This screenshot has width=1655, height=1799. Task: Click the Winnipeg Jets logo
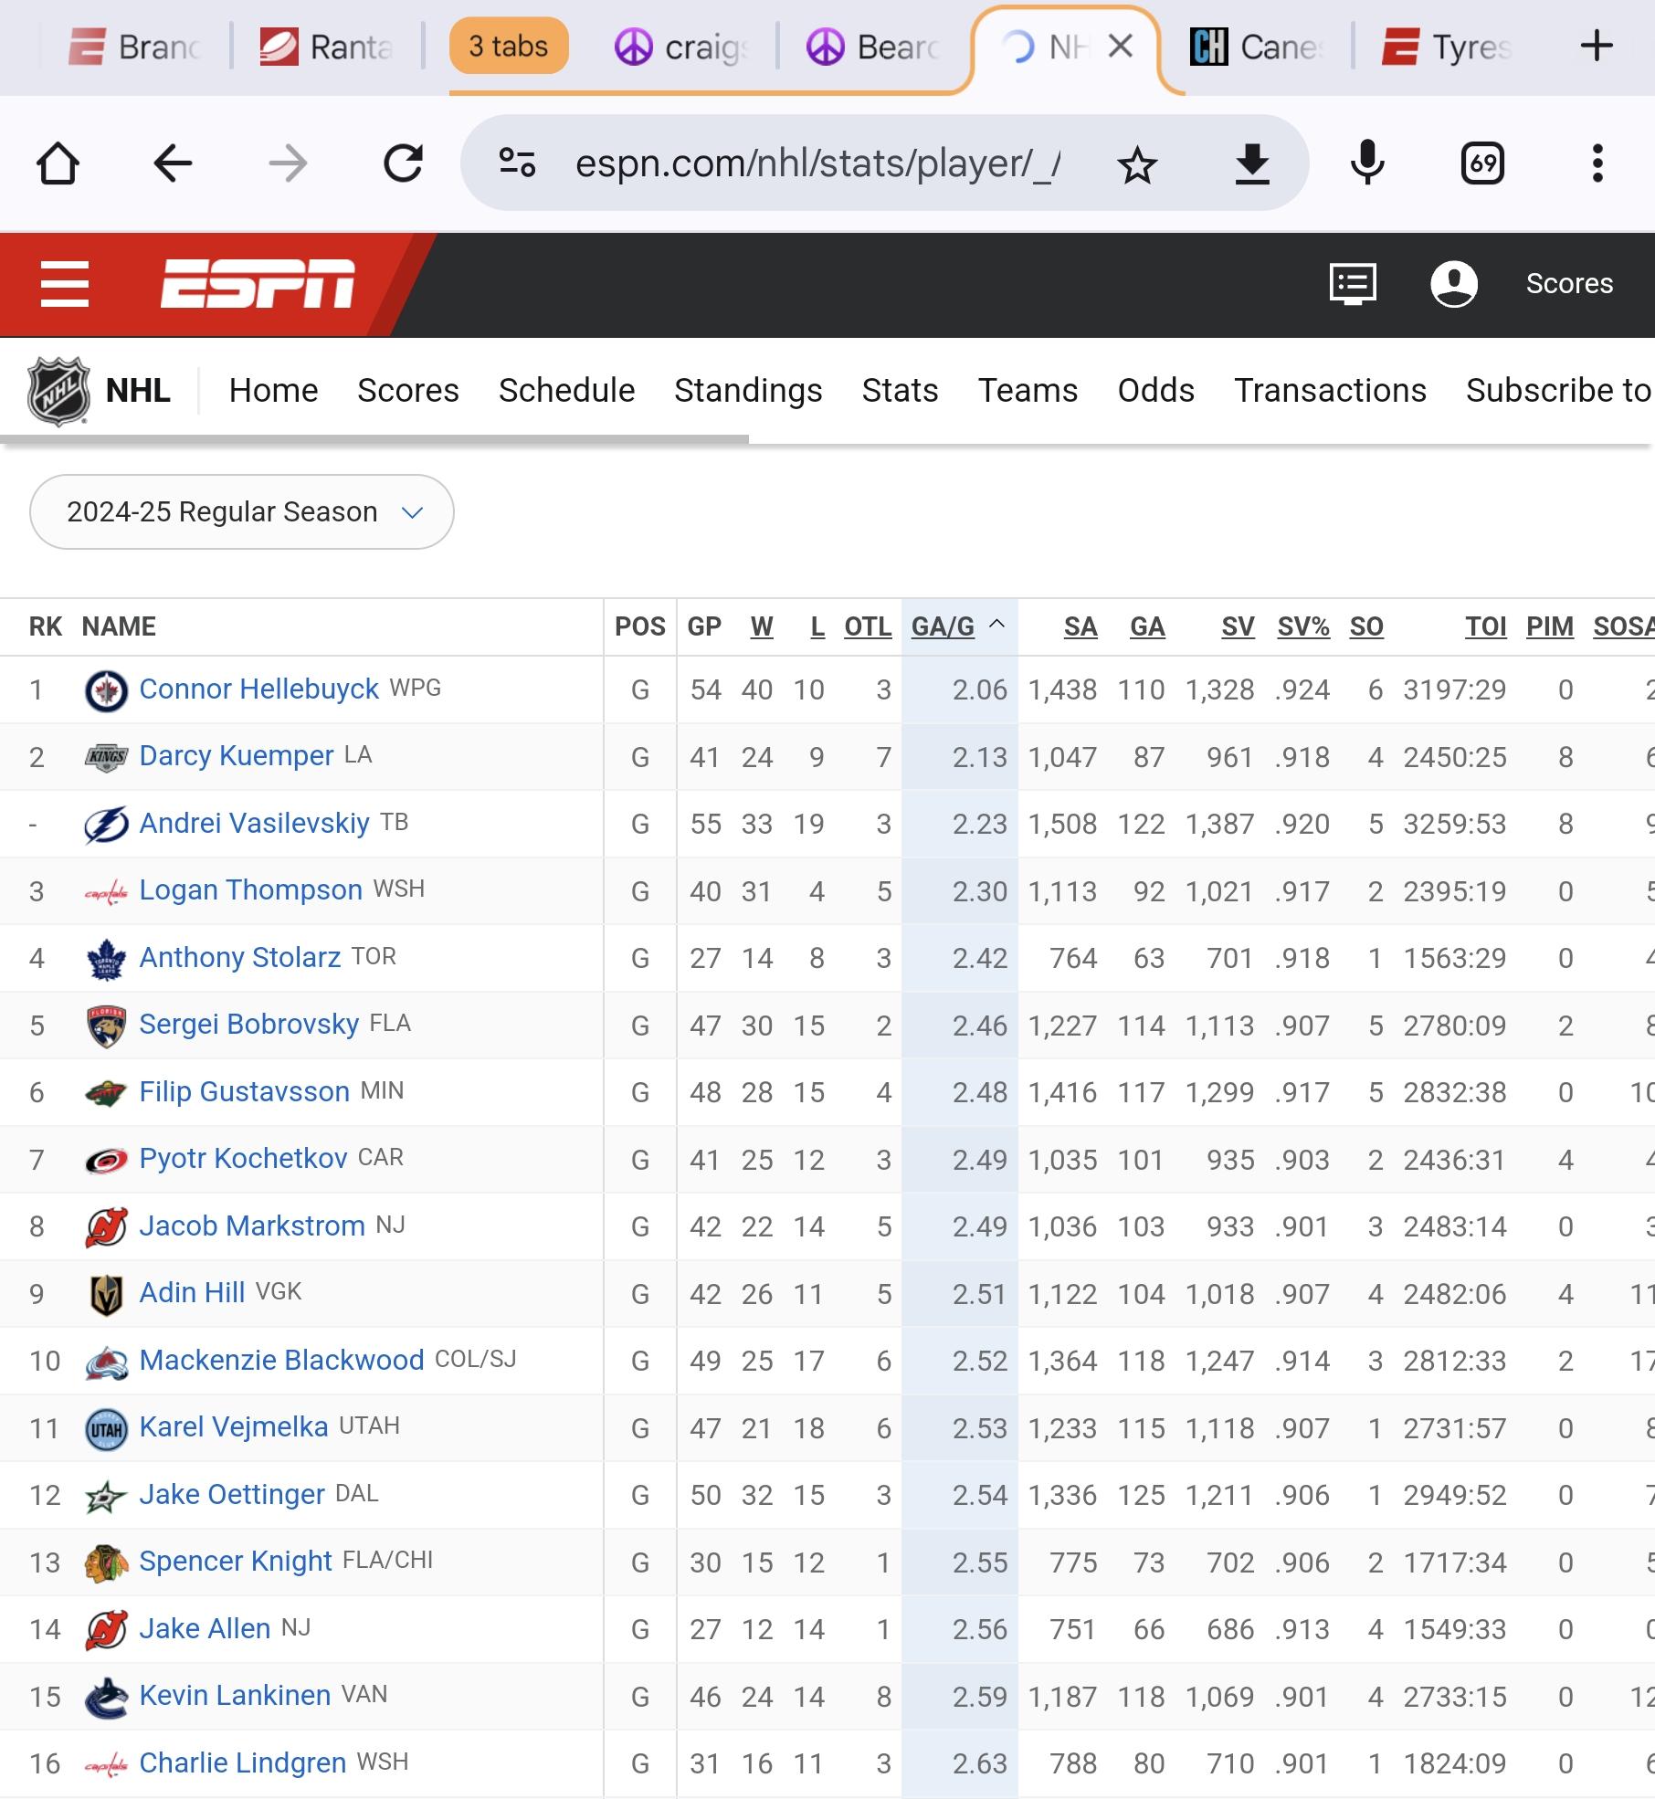[x=106, y=690]
